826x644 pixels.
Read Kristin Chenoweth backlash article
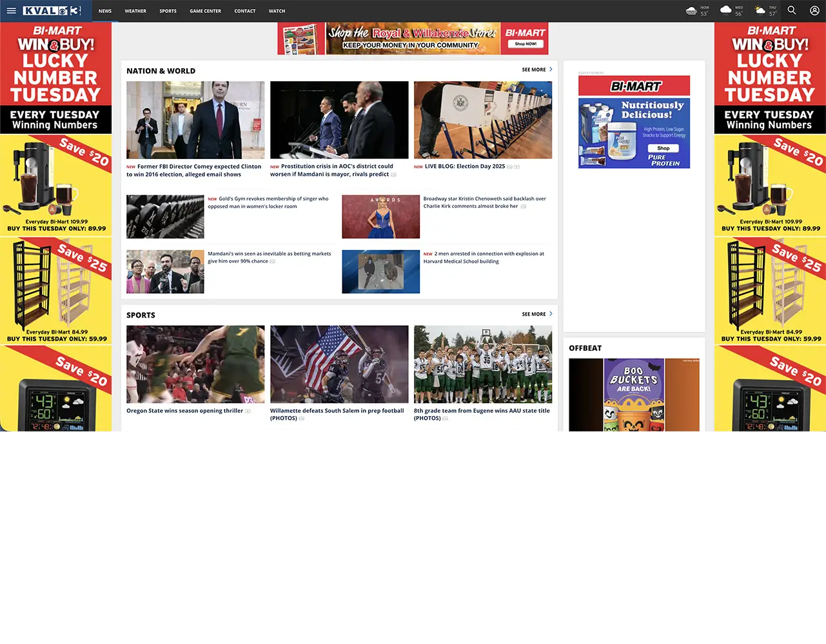click(x=485, y=203)
